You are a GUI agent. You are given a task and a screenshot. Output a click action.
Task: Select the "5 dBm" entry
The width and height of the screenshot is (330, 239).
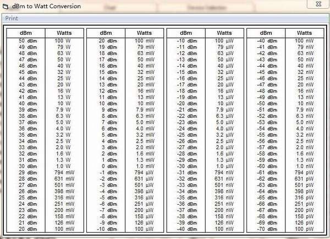point(109,135)
